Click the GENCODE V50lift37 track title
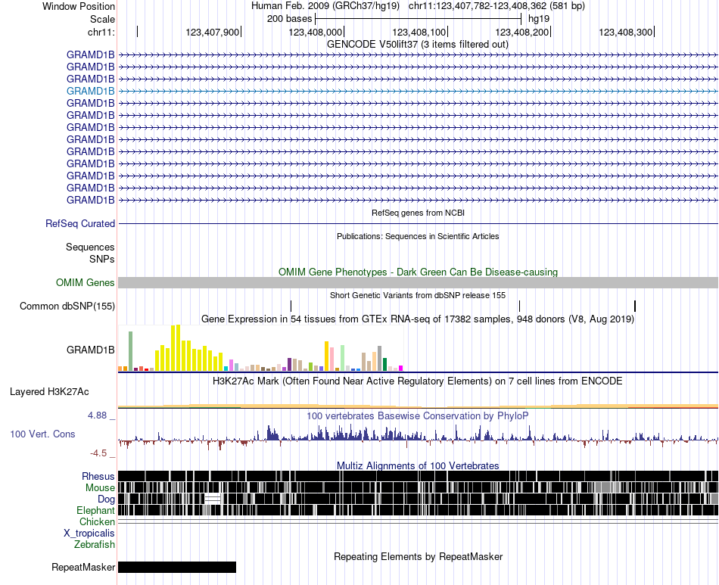 [418, 45]
